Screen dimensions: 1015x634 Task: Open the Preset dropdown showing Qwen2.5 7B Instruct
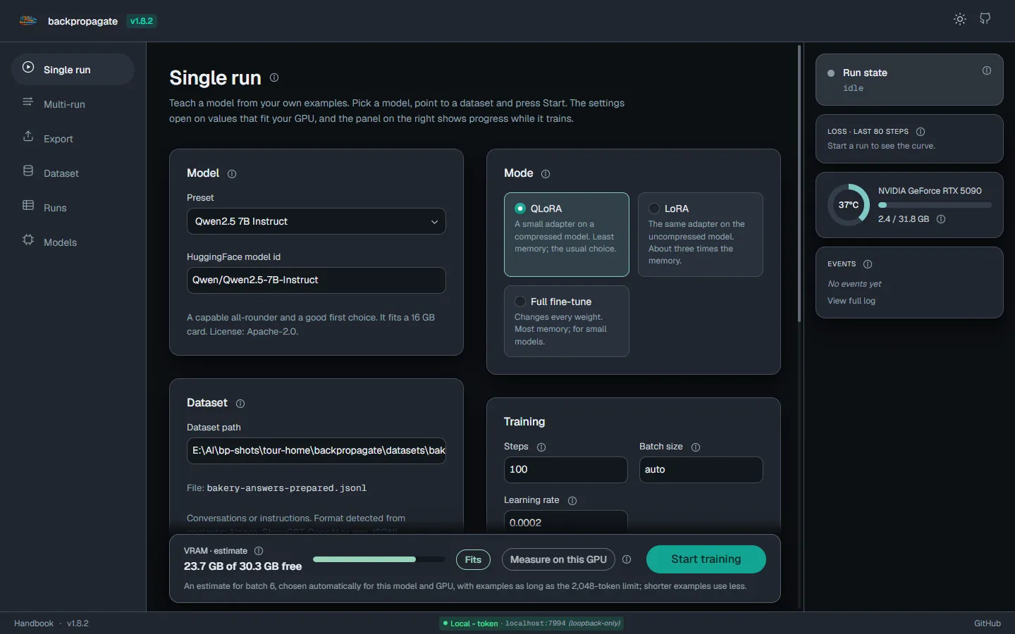click(x=316, y=221)
